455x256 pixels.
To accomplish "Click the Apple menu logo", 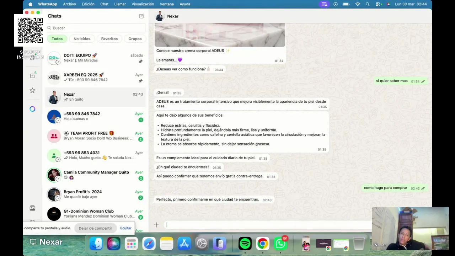I will click(x=30, y=4).
